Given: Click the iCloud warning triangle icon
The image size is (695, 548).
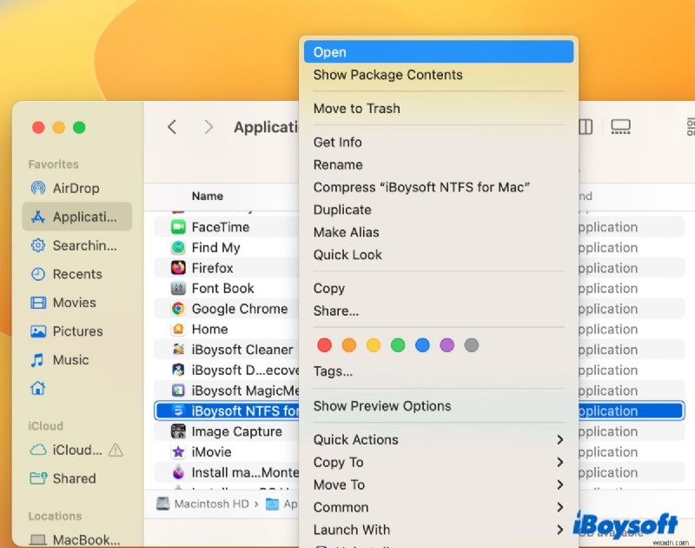Looking at the screenshot, I should (x=116, y=450).
